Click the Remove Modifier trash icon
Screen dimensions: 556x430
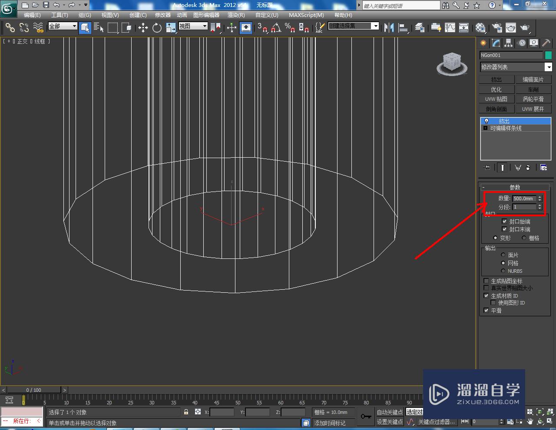[528, 167]
